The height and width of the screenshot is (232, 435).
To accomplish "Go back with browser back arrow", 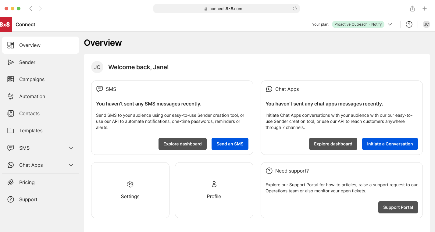I will click(x=31, y=9).
